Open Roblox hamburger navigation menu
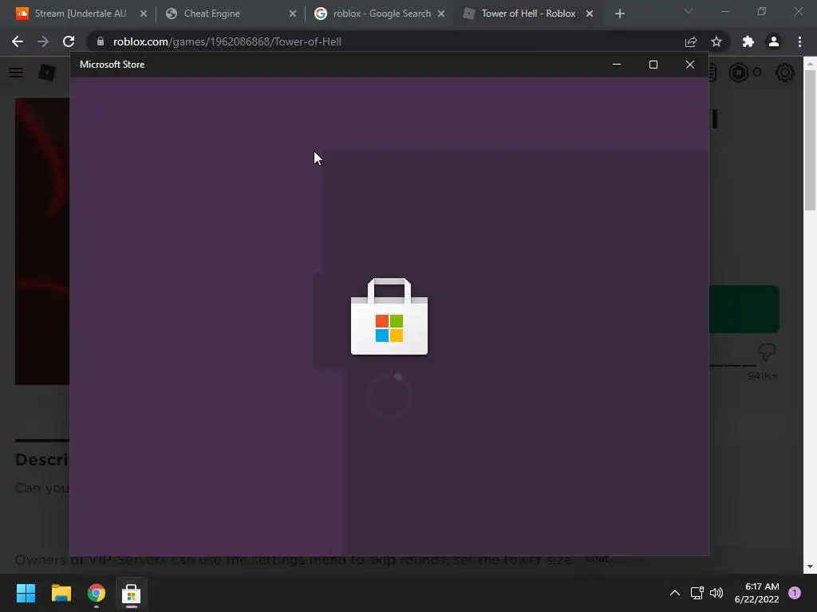Screen dimensions: 817x612 pos(16,73)
